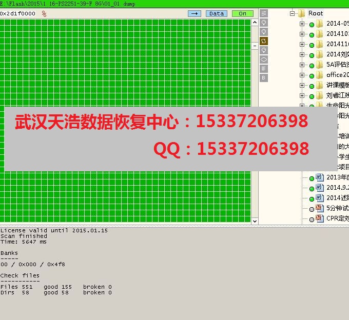Screen dimensions: 349x320
Task: Click the arrow button next to Data
Action: 195,14
